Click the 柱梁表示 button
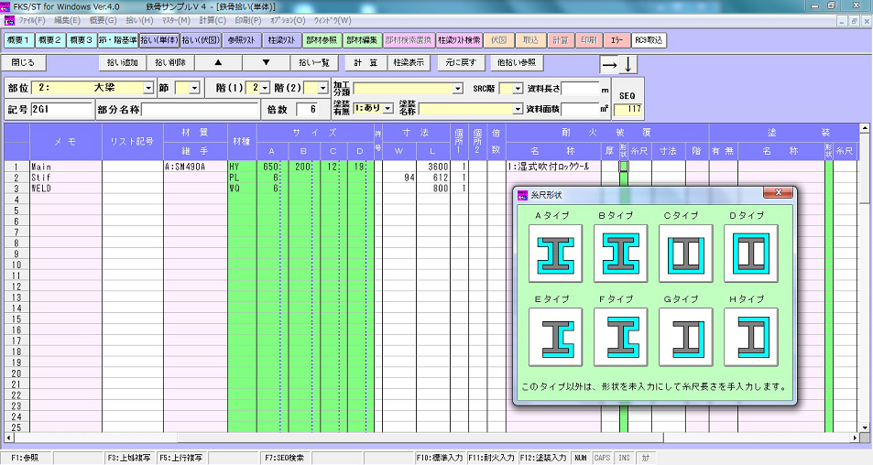Viewport: 873px width, 465px height. tap(409, 63)
